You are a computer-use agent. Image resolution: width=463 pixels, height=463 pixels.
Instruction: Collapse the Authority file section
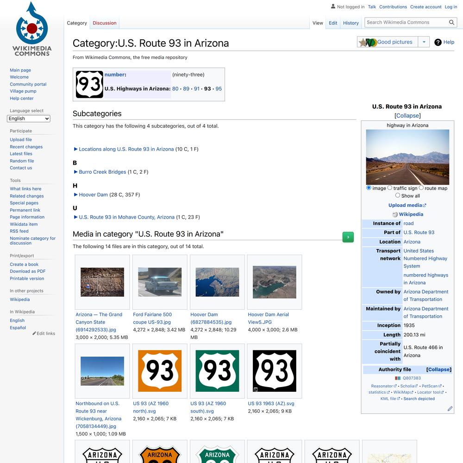[439, 369]
